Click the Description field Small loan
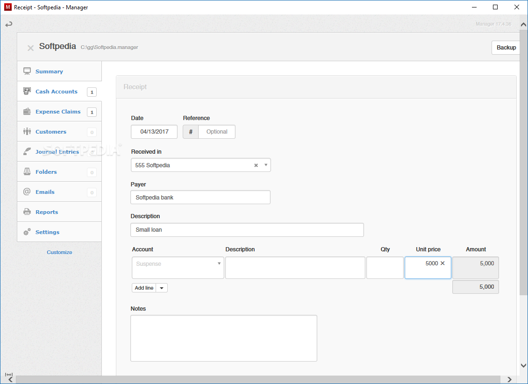Viewport: 528px width, 384px height. pos(247,230)
